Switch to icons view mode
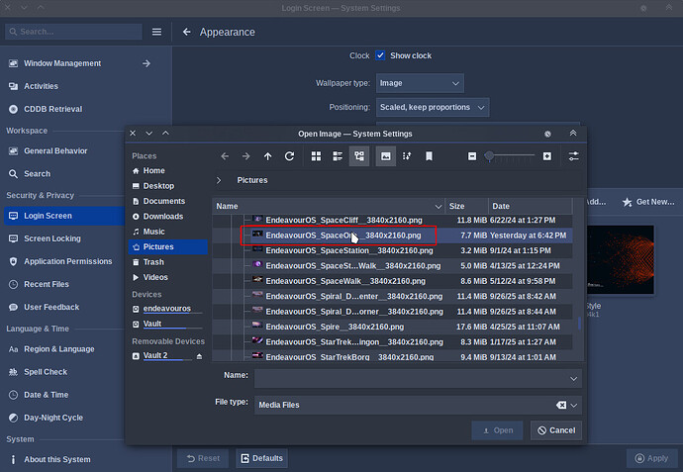683x472 pixels. pyautogui.click(x=316, y=156)
